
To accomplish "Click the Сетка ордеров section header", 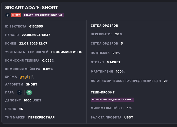I will pyautogui.click(x=104, y=26).
